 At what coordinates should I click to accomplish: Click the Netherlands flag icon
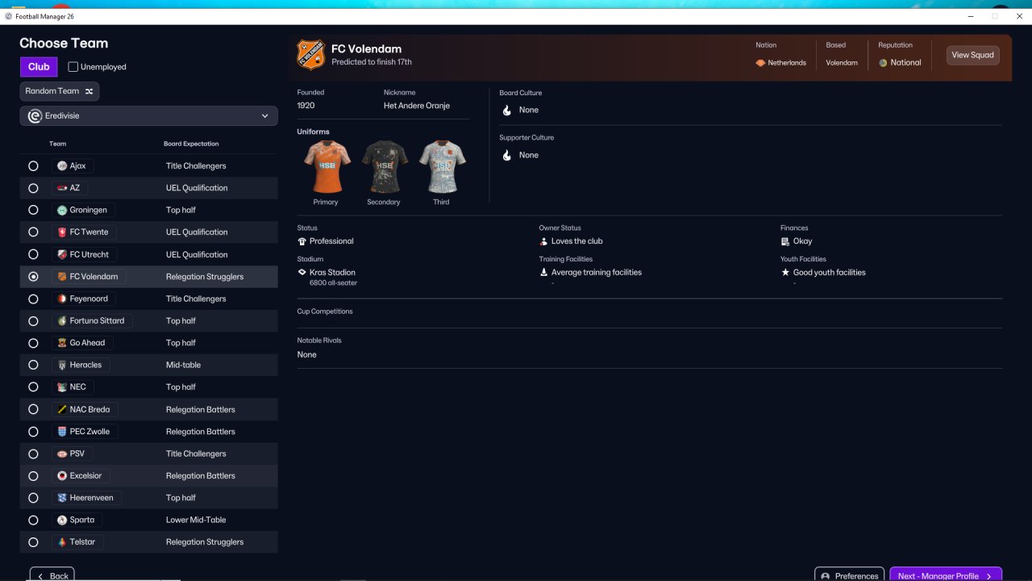(760, 63)
